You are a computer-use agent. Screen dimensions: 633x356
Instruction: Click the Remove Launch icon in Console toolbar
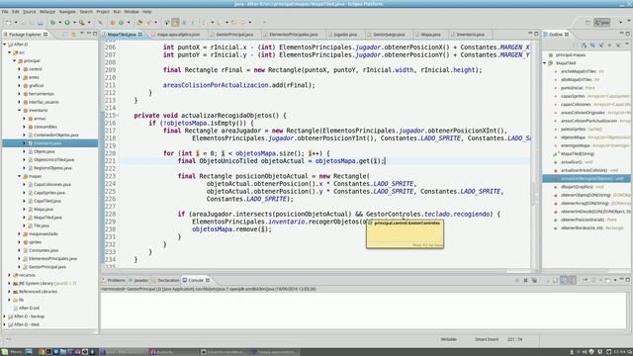tap(525, 280)
